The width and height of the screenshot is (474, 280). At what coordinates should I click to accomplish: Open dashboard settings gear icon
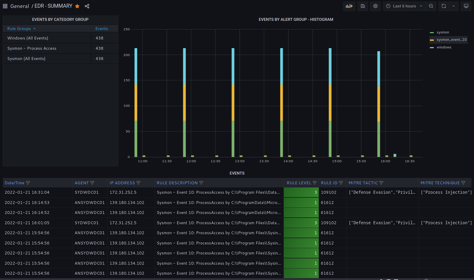pyautogui.click(x=375, y=6)
